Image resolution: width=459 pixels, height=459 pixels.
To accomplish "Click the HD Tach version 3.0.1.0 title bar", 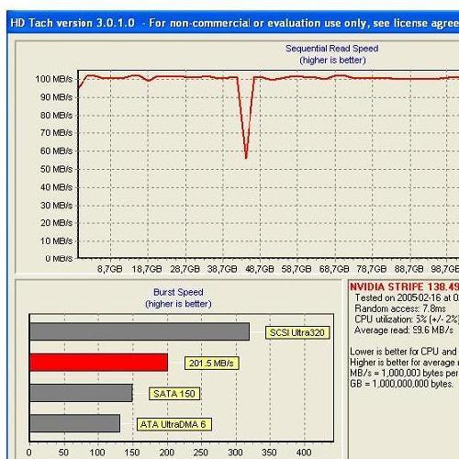I will coord(232,23).
